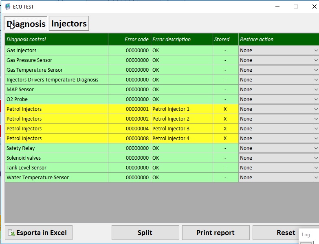This screenshot has height=244, width=319.
Task: Open Restore action dropdown for Water Temperature Sensor
Action: pyautogui.click(x=316, y=178)
